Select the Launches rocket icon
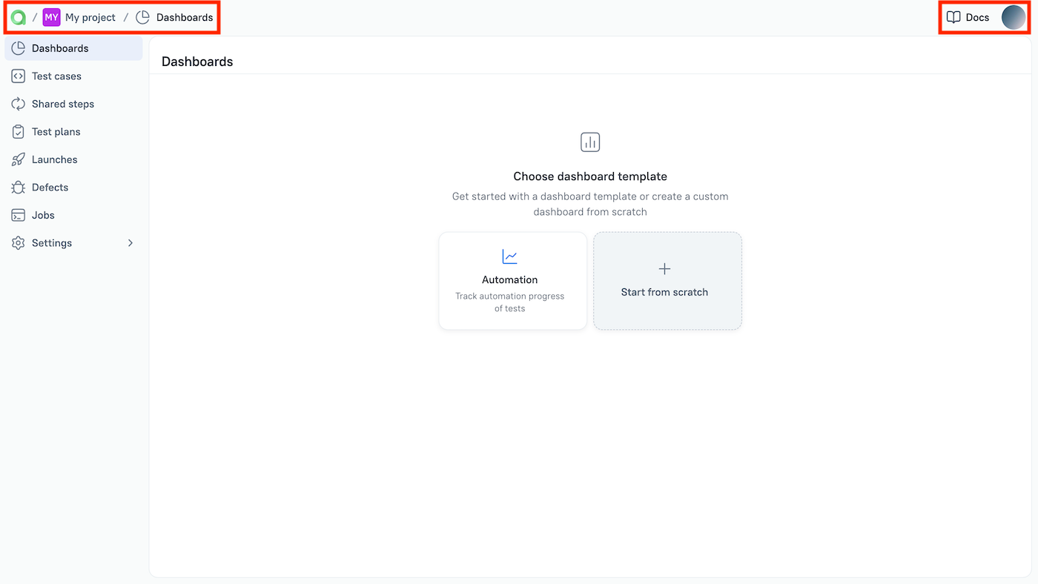 18,159
